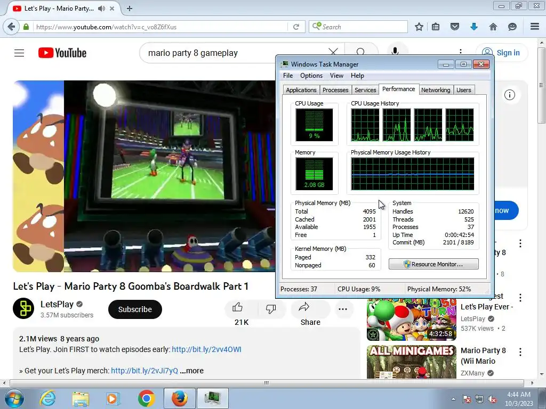Switch to the Processes tab
Screen dimensions: 546x409
pos(335,90)
